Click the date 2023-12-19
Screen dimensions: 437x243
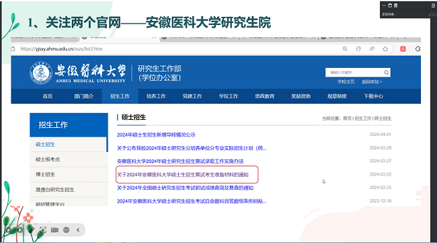381,201
